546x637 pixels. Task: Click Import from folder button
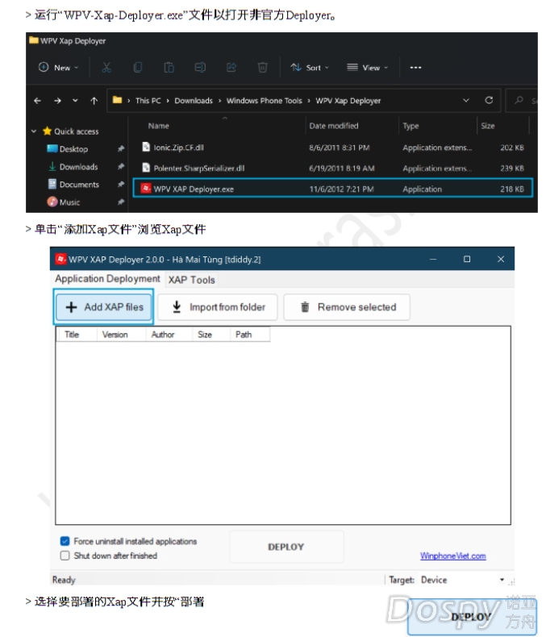[x=218, y=307]
